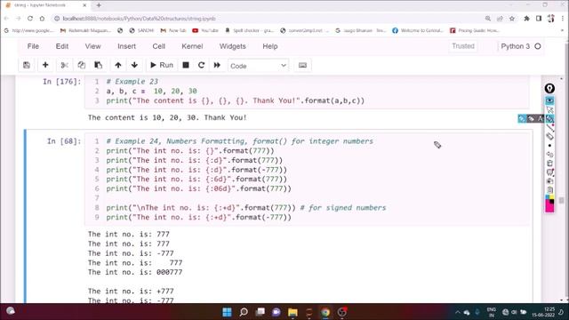569x320 pixels.
Task: Click In [68] cell prompt
Action: (64, 141)
